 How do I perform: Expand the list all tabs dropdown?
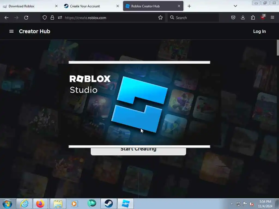pos(235,6)
